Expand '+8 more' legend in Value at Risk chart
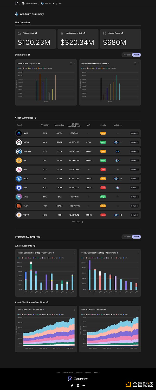156x390 pixels. (x=49, y=68)
